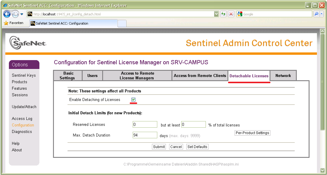Open Help in the Options menu
The height and width of the screenshot is (175, 327).
pyautogui.click(x=16, y=143)
